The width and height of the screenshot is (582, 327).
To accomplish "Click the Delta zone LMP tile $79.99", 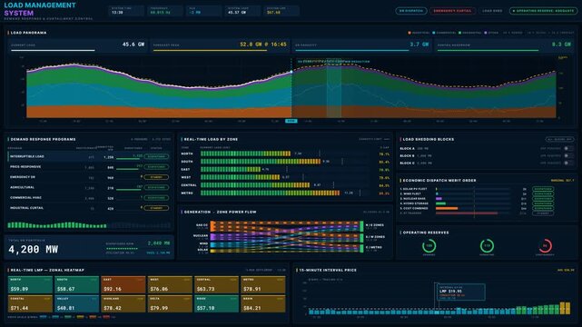I will pyautogui.click(x=170, y=303).
